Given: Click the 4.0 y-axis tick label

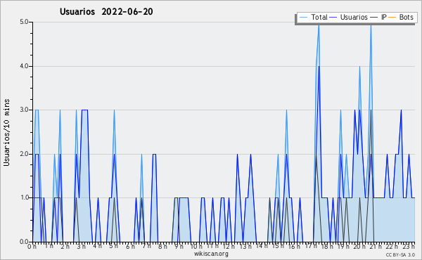Looking at the screenshot, I should point(24,66).
